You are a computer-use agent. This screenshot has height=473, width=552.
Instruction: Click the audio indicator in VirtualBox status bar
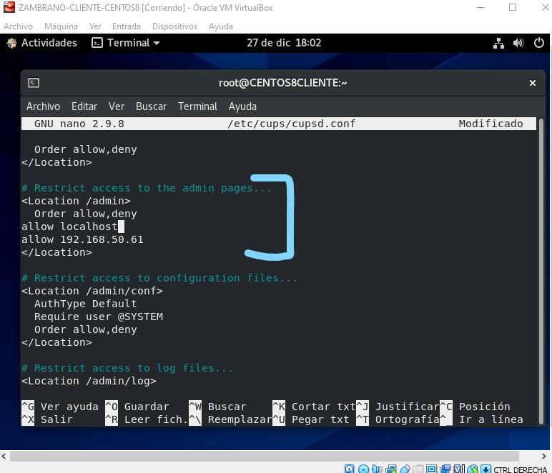click(377, 469)
